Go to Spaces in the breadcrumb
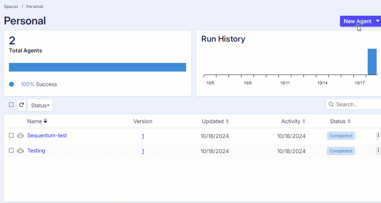 click(11, 6)
